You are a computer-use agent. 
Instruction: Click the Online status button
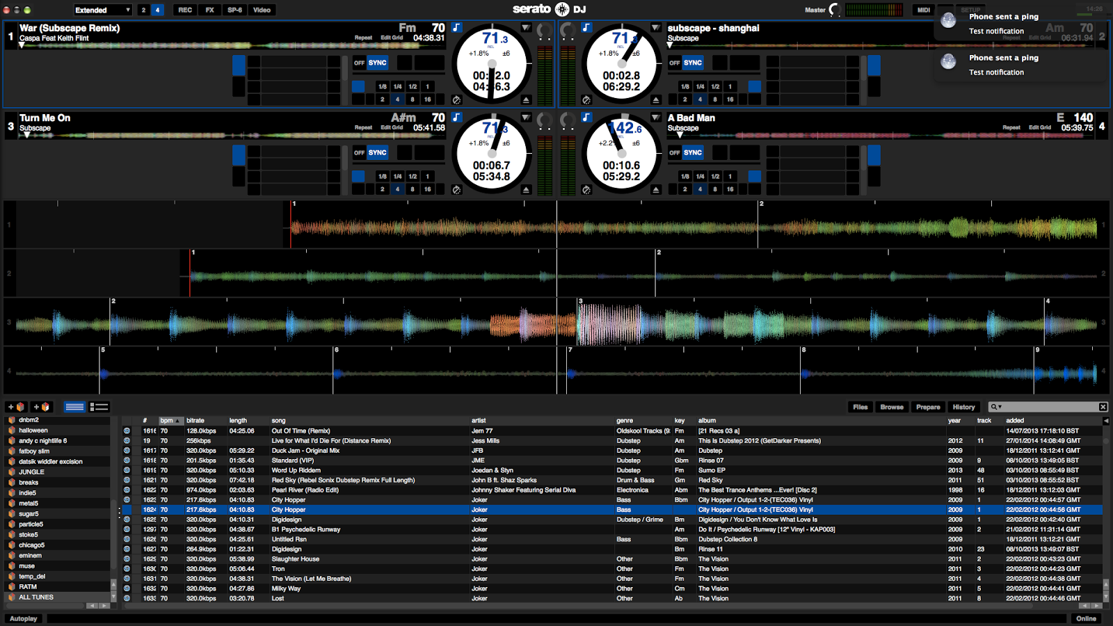[x=1086, y=618]
